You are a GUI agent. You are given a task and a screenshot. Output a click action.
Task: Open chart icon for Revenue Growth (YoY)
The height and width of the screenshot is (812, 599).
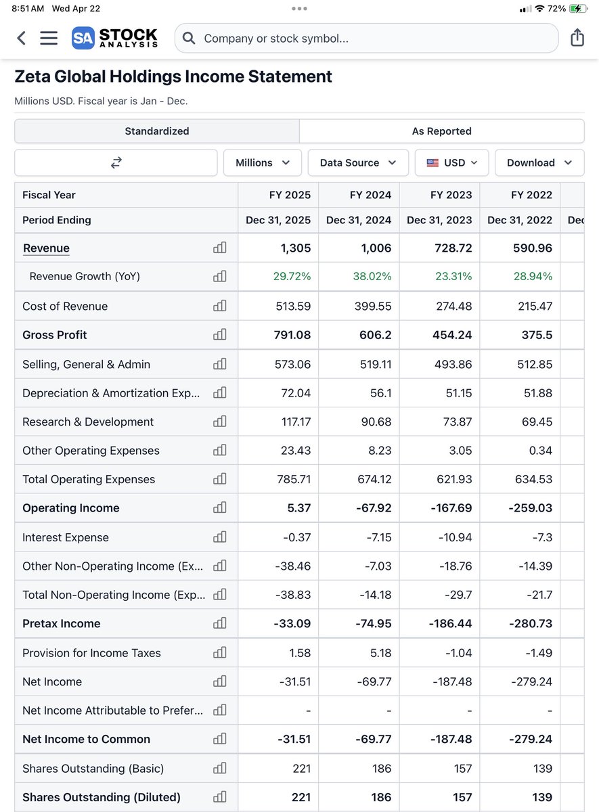tap(219, 276)
